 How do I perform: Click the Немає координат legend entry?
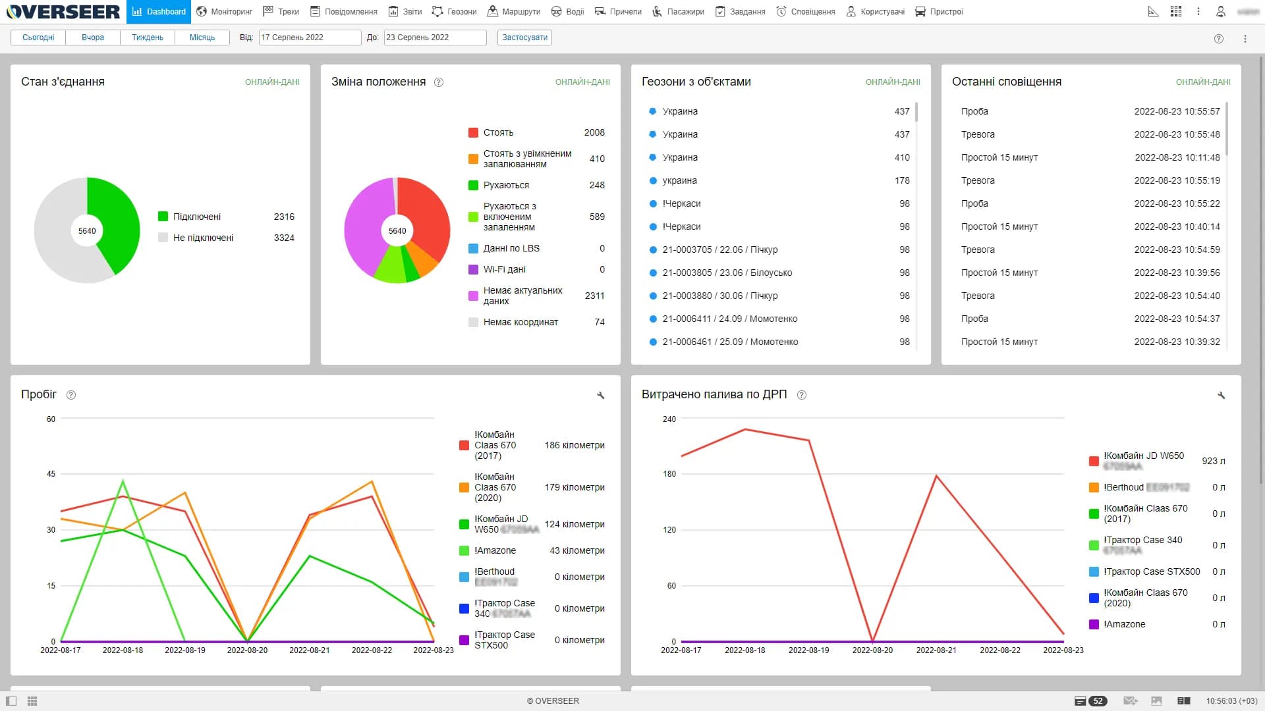click(x=536, y=322)
